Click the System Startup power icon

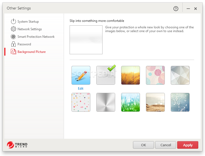[x=13, y=21]
